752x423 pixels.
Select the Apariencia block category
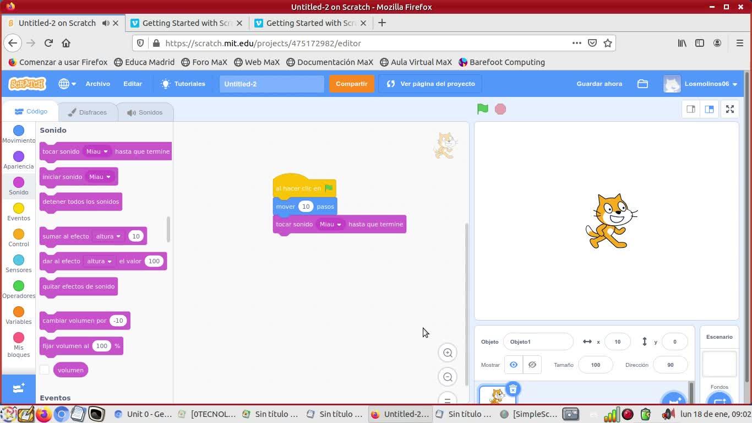[x=19, y=160]
